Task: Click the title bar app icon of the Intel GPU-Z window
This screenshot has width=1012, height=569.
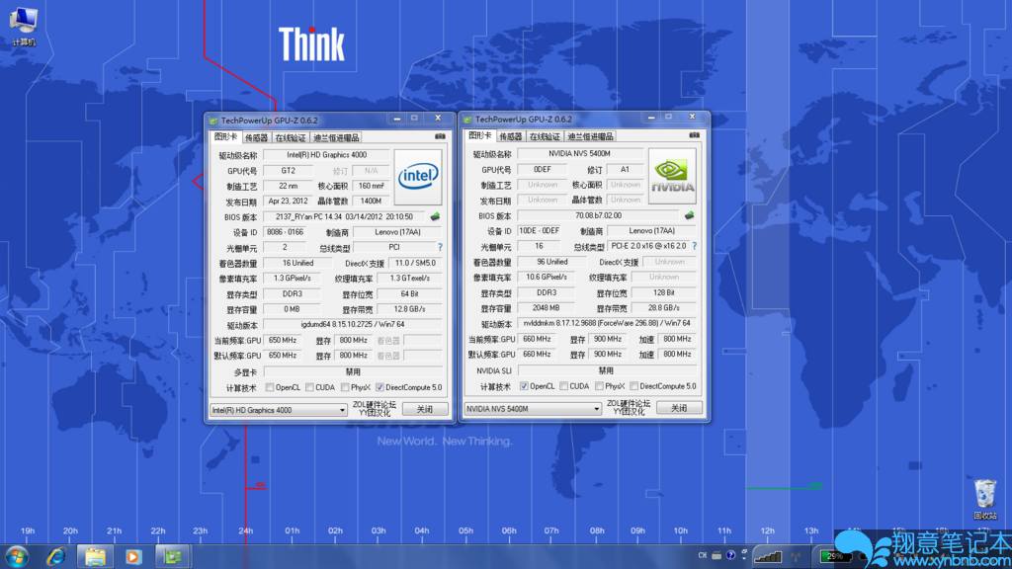Action: point(213,121)
